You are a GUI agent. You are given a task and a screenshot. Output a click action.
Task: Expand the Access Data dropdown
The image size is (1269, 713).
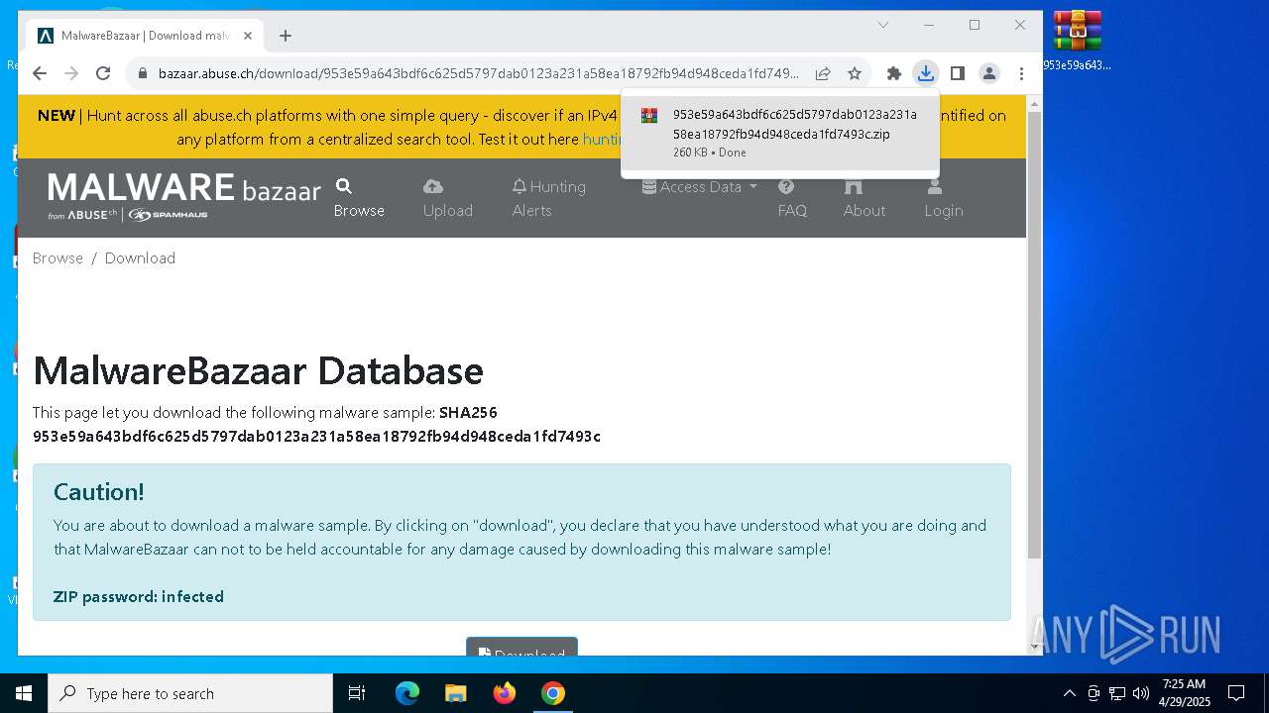point(700,186)
